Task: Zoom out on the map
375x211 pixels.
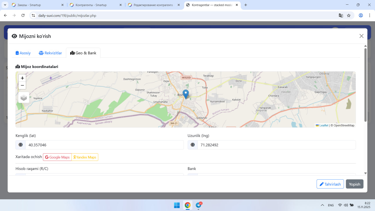Action: pos(22,86)
